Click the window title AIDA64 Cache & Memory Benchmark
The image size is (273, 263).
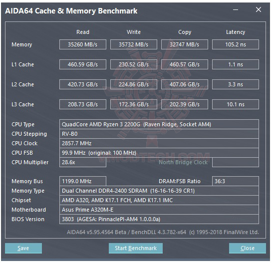pos(71,11)
